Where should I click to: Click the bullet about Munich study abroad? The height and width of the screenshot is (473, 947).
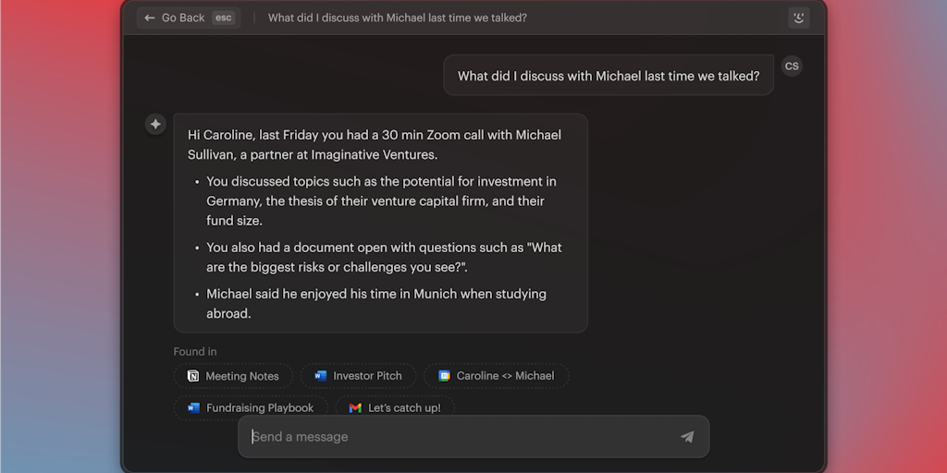point(375,303)
